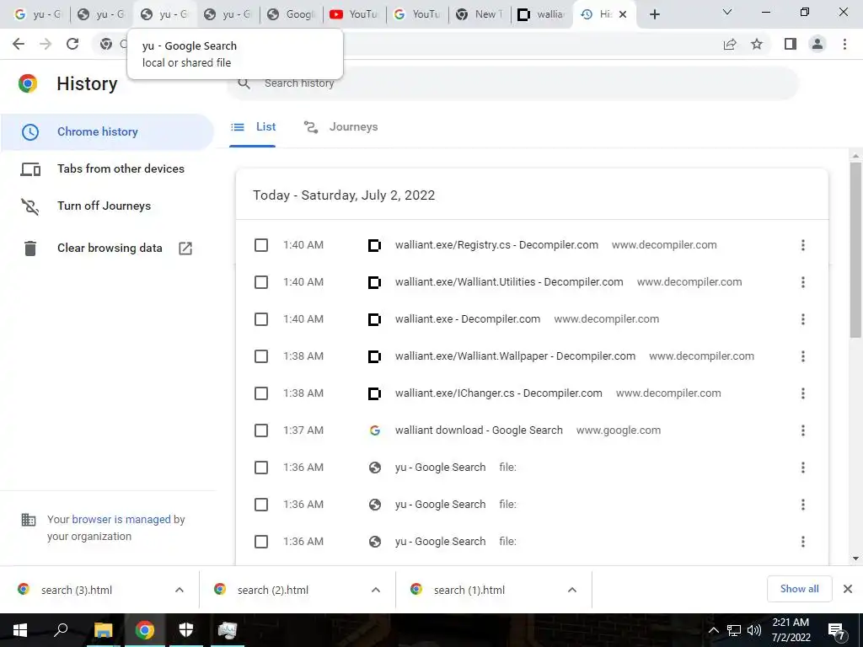The image size is (863, 647).
Task: Check the walliant.exe/Walliant.Wallpaper entry checkbox
Action: [261, 356]
